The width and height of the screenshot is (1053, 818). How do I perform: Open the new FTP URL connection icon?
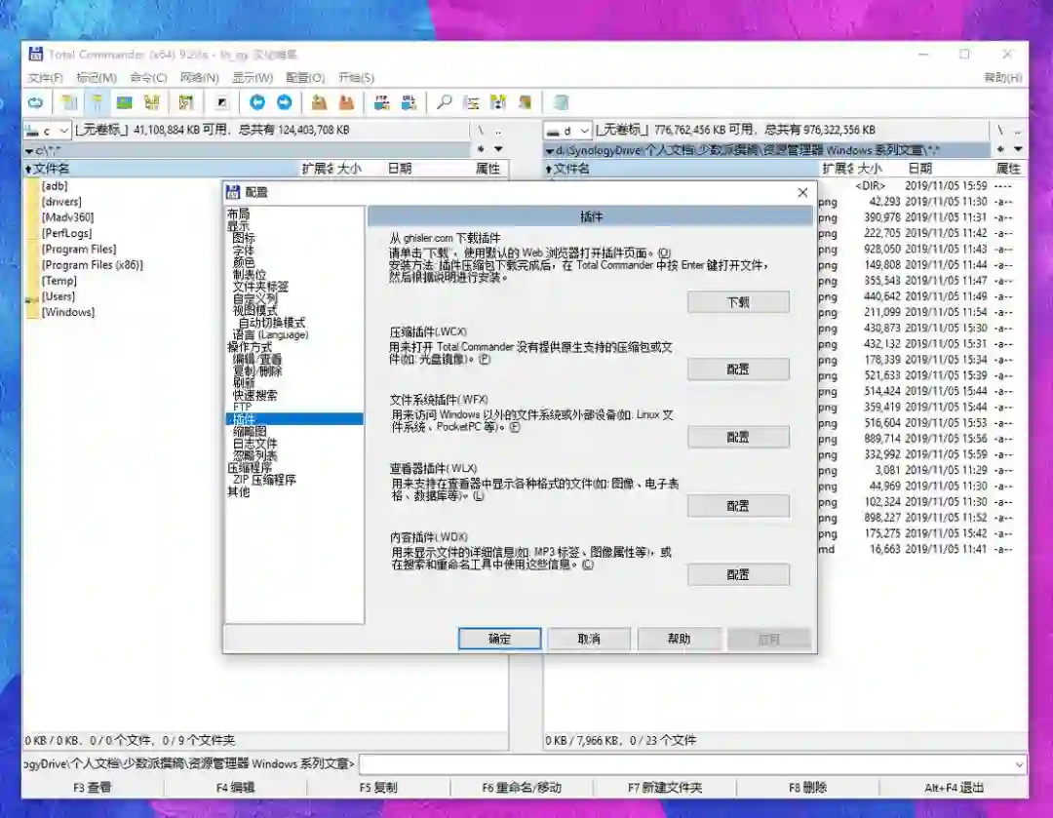tap(409, 102)
